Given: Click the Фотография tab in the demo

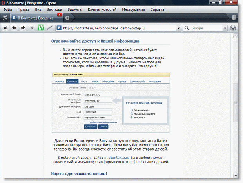Looking at the screenshot, I should coord(155,81).
